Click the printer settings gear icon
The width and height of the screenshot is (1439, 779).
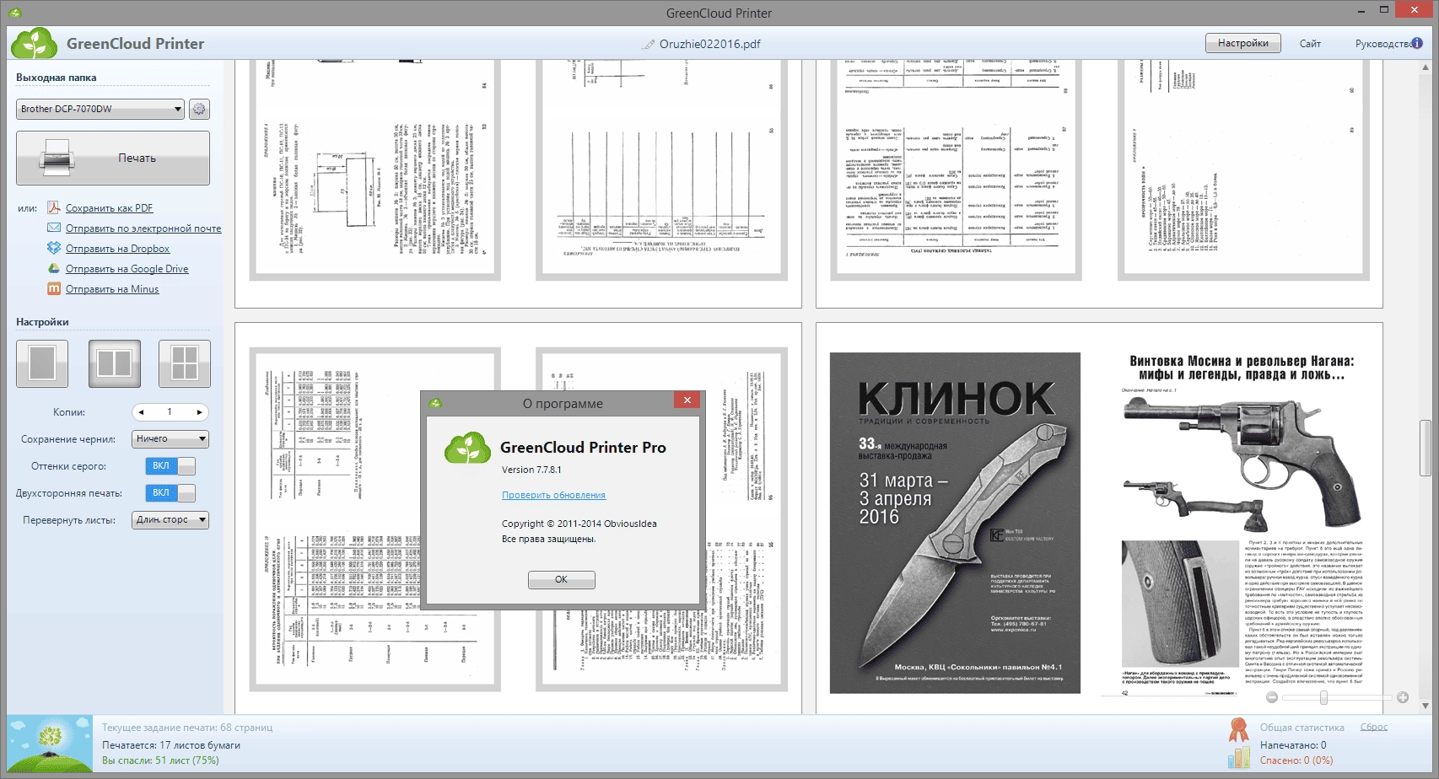(199, 109)
